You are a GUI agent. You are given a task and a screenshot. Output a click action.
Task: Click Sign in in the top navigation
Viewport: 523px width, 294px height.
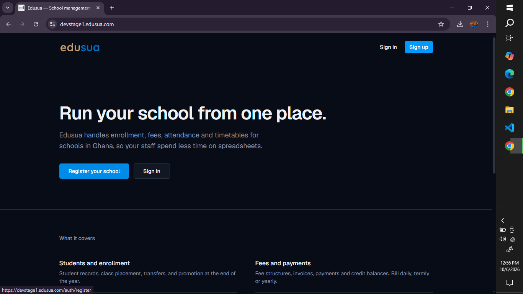388,47
